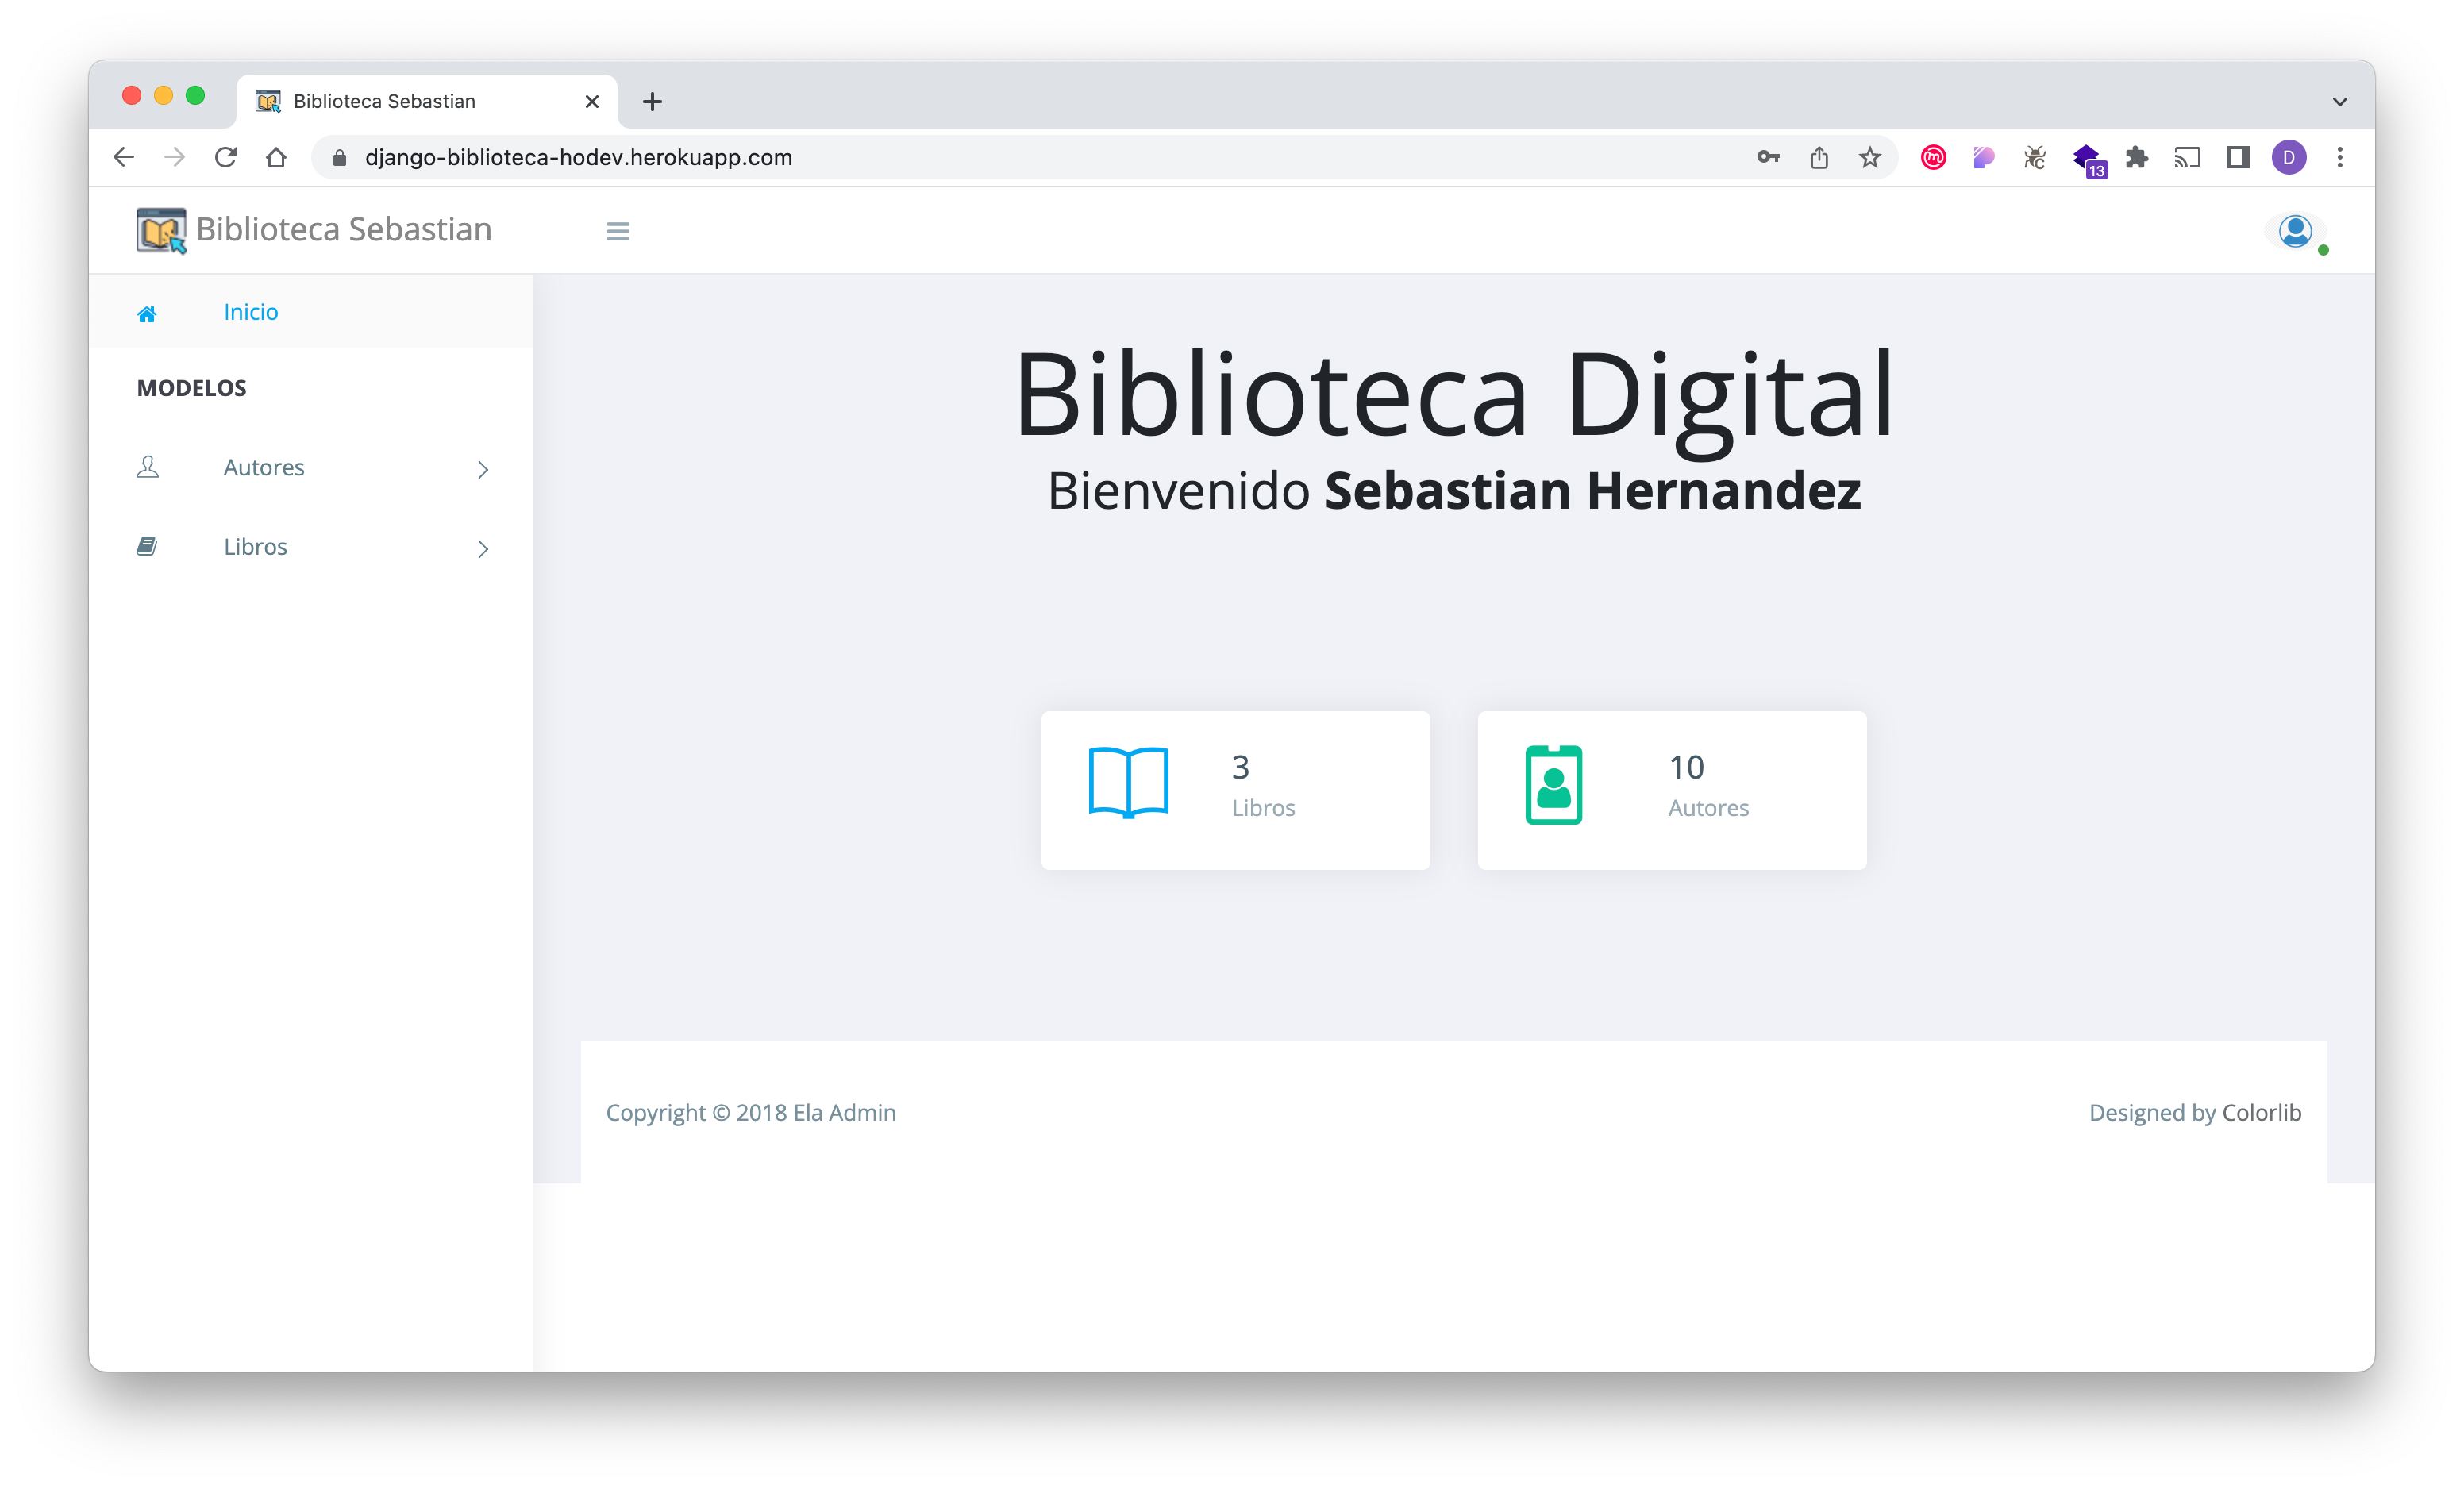
Task: Open the user profile avatar icon
Action: click(2295, 230)
